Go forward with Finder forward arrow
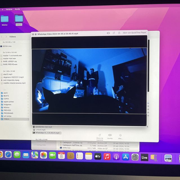Viewport: 180px width, 180px height. [x=6, y=37]
